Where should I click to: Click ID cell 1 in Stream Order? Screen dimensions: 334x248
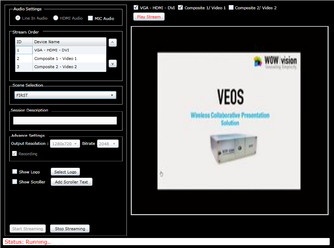coord(24,50)
